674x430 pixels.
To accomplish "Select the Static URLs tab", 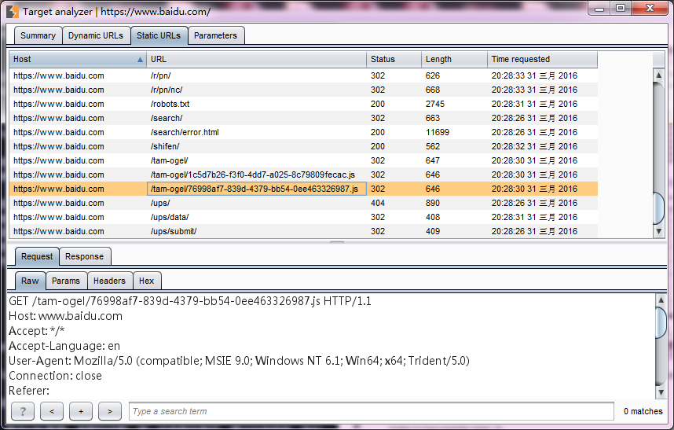I will pyautogui.click(x=159, y=35).
